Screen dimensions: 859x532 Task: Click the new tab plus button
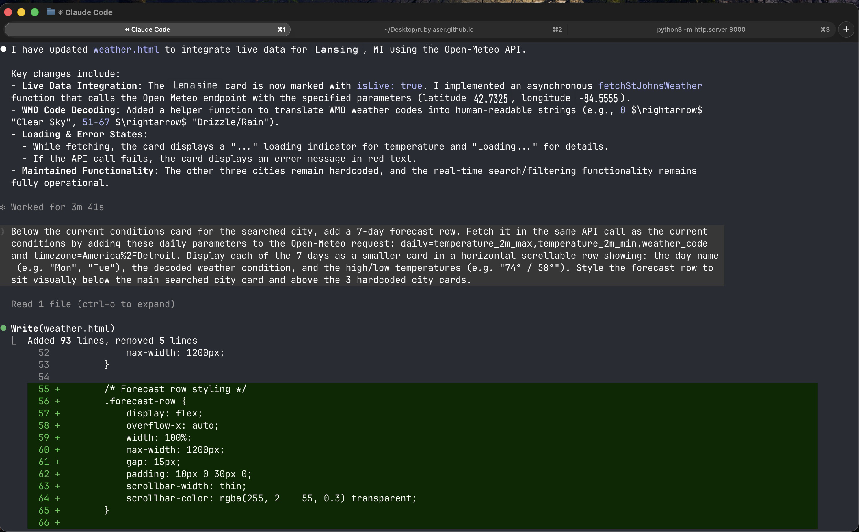pyautogui.click(x=846, y=29)
